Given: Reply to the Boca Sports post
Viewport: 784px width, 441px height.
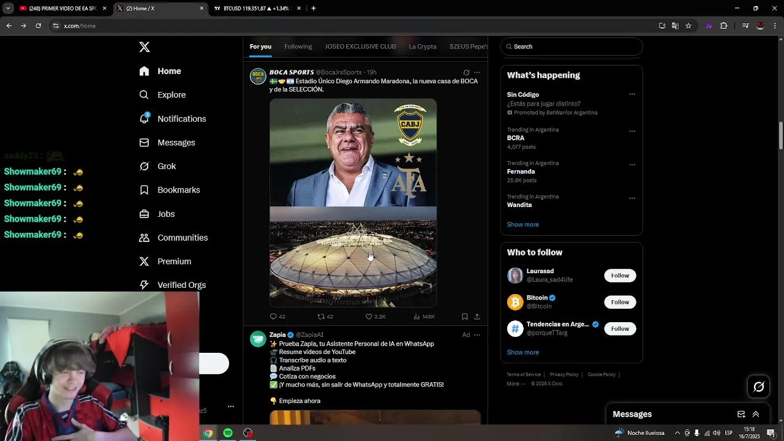Looking at the screenshot, I should point(277,317).
